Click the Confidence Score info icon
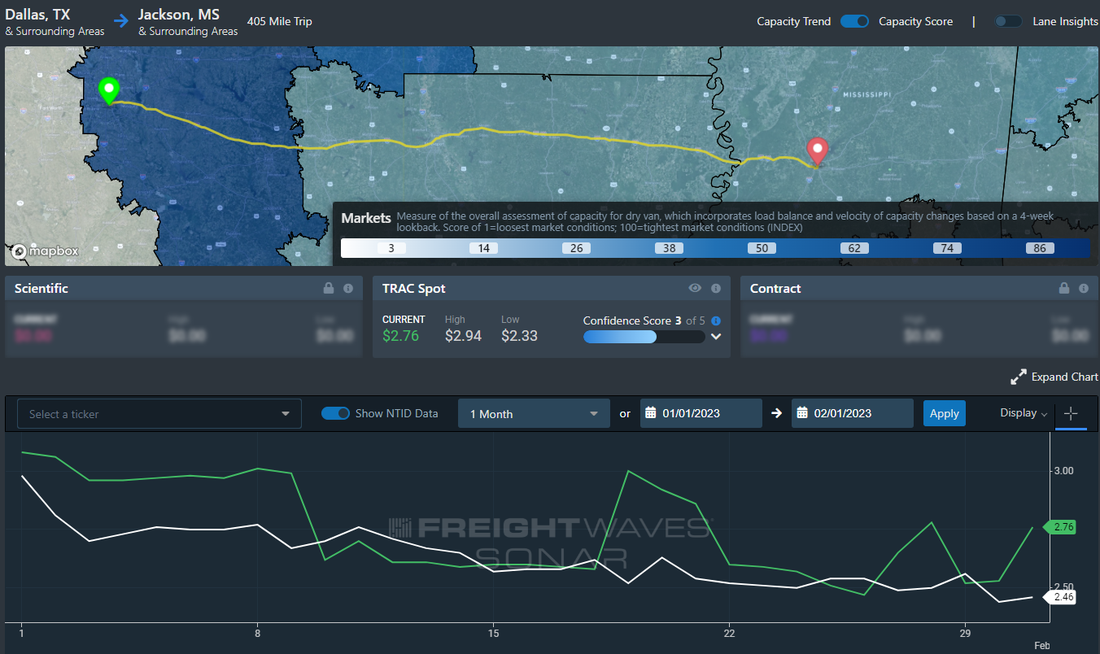Viewport: 1100px width, 654px height. click(x=716, y=320)
